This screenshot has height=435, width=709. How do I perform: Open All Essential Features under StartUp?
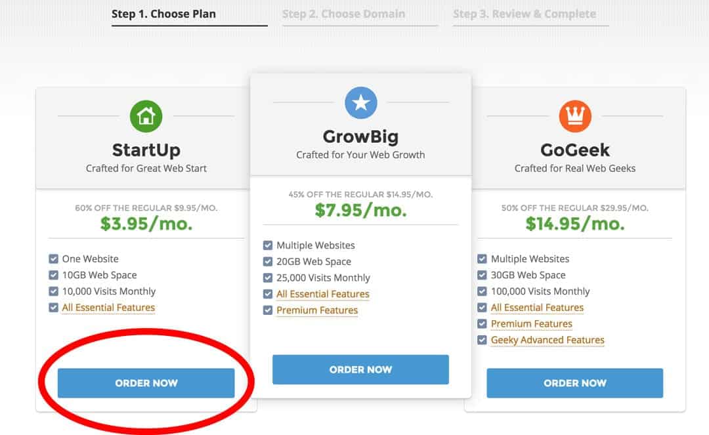pyautogui.click(x=108, y=307)
